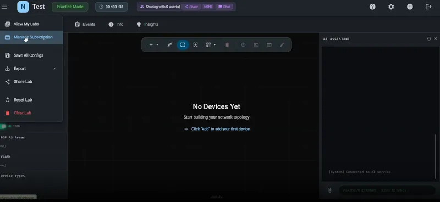Select the red Clear Lab entry
The height and width of the screenshot is (202, 440).
point(31,113)
